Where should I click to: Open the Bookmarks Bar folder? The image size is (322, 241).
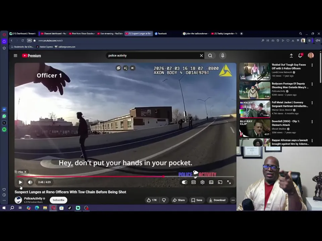pos(22,47)
